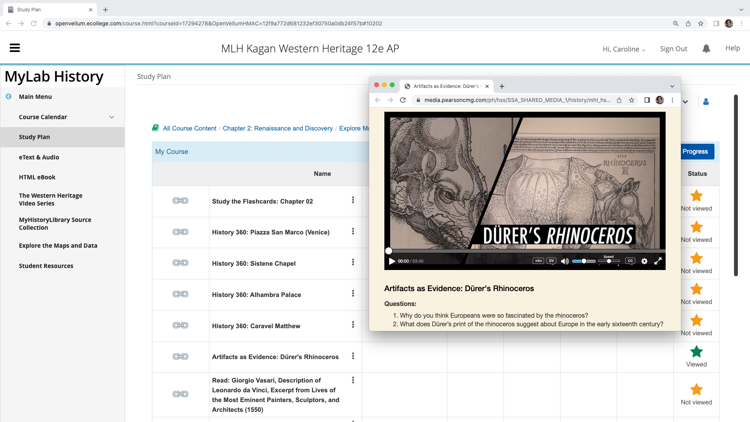This screenshot has height=422, width=750.
Task: Click the notifications bell icon
Action: click(706, 48)
